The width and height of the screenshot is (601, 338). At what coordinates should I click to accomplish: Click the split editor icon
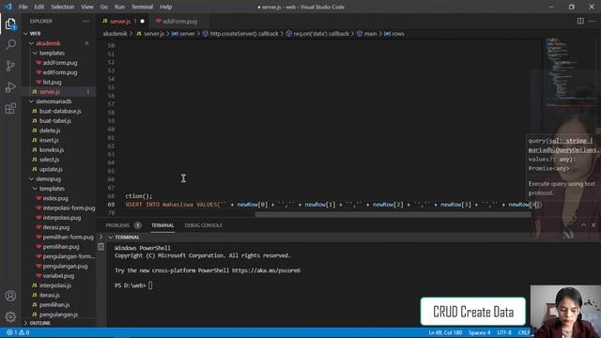(580, 21)
